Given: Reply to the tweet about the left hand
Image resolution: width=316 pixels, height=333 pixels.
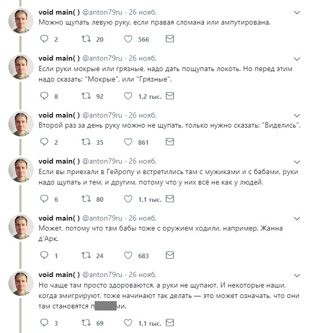Looking at the screenshot, I should (44, 39).
